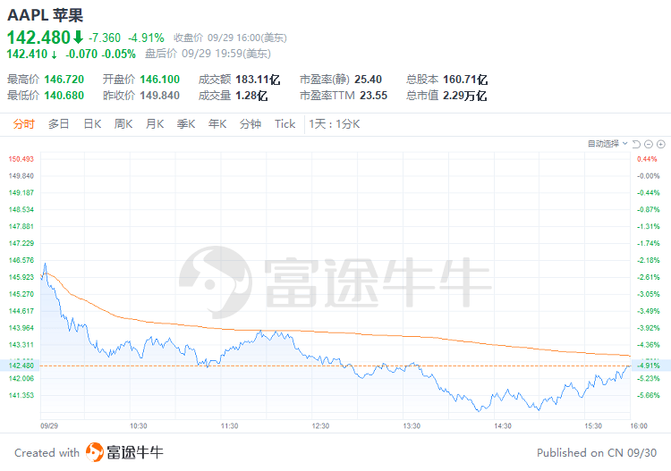Click the down arrow next to 142.480
Viewport: 671px width, 471px height.
coord(78,38)
